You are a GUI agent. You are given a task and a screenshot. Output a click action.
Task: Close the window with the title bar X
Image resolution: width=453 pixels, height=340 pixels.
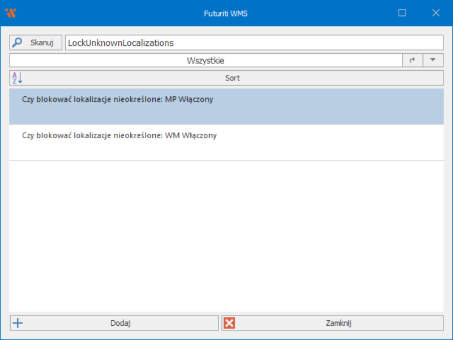tap(436, 13)
